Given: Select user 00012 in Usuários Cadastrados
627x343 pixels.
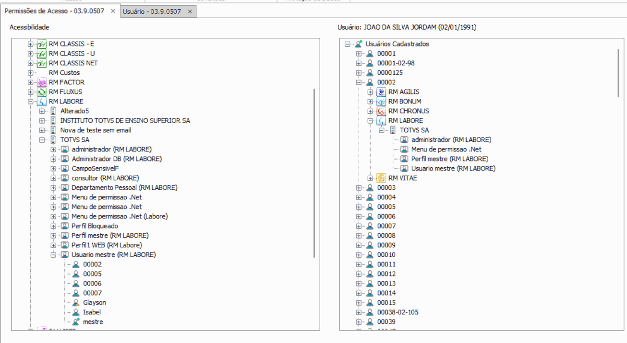Looking at the screenshot, I should (386, 274).
